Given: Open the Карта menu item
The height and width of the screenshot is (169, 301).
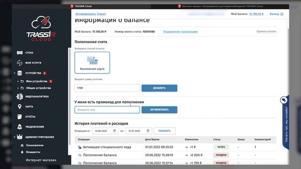Looking at the screenshot, I should coord(29,107).
